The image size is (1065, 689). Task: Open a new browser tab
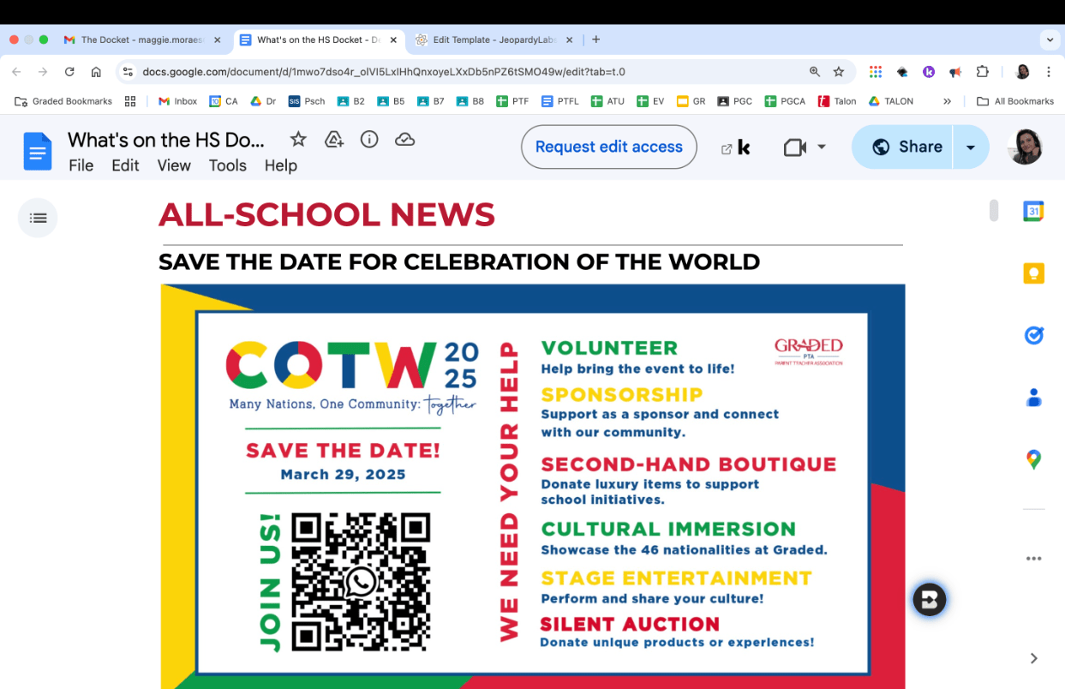[x=596, y=39]
